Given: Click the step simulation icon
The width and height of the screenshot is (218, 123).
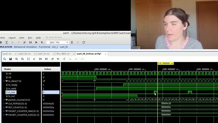Looking at the screenshot, I should [72, 42].
